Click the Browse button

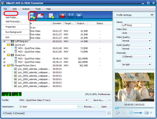(x=89, y=107)
